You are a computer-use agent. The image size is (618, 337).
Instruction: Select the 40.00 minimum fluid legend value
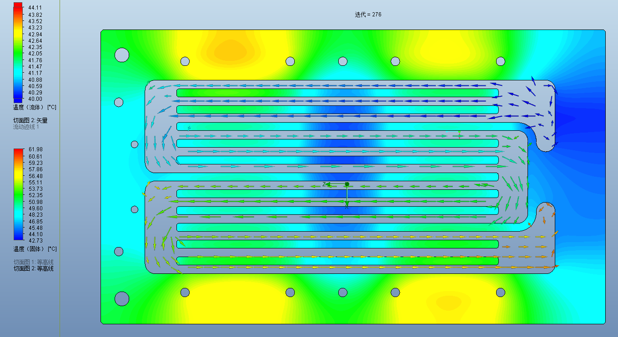click(x=35, y=99)
